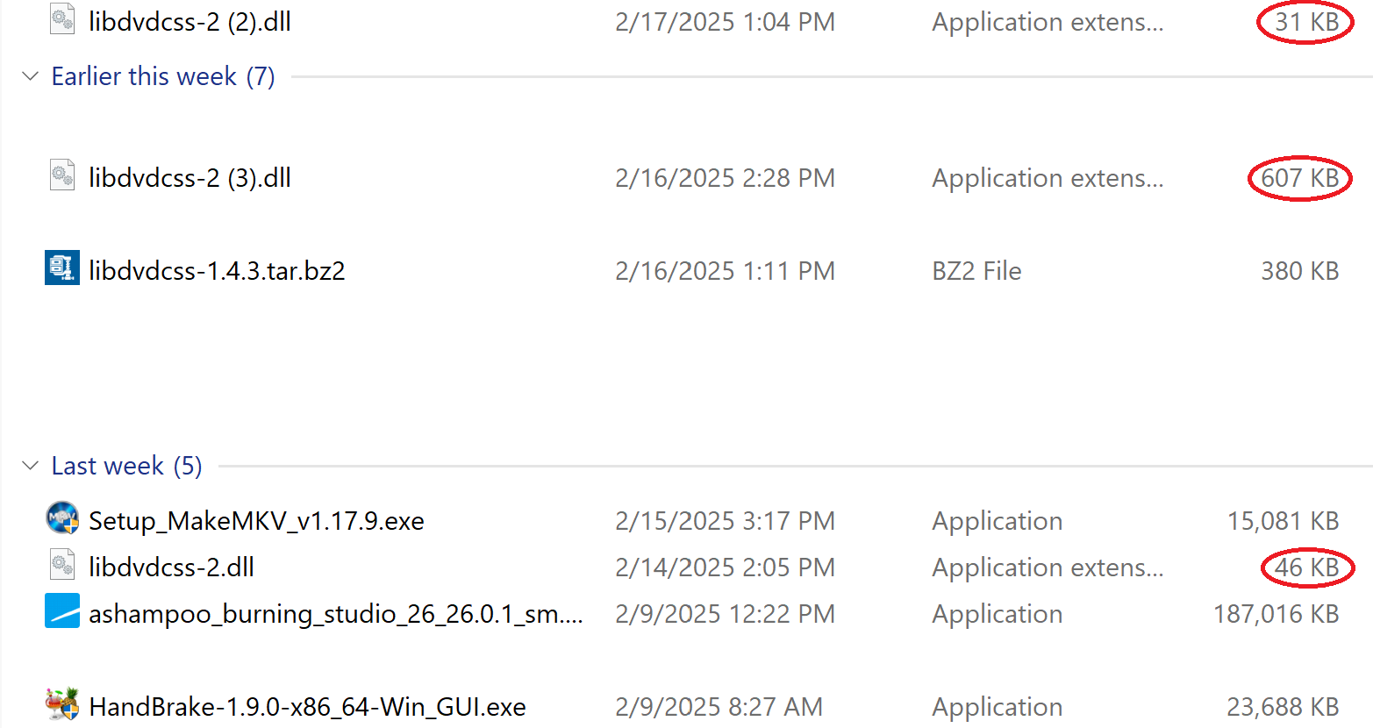Click the libdvdcss-2 (3).dll gear icon
1373x728 pixels.
tap(62, 175)
